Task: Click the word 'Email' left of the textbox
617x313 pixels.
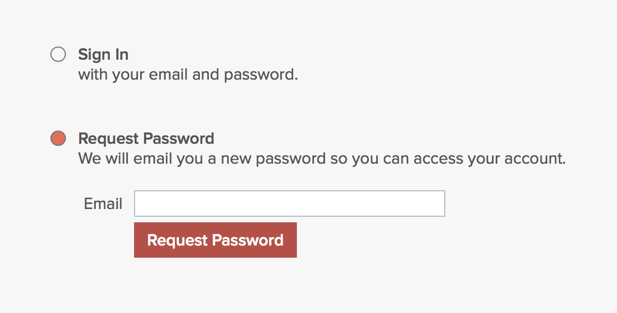Action: click(x=103, y=204)
